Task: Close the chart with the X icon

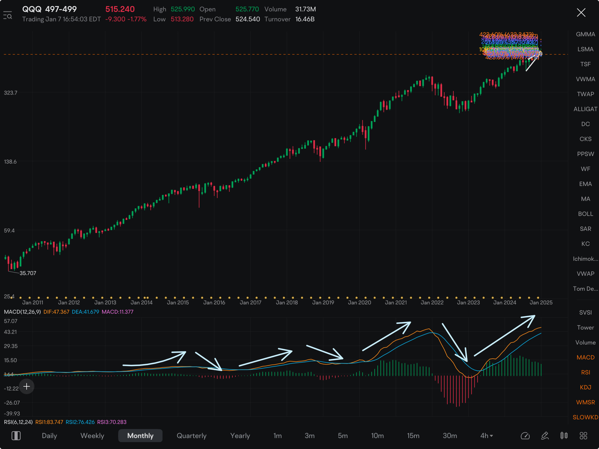Action: [x=581, y=12]
